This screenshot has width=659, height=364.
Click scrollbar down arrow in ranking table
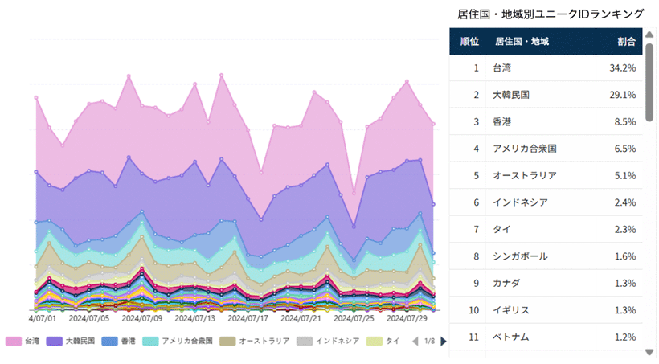[x=649, y=352]
